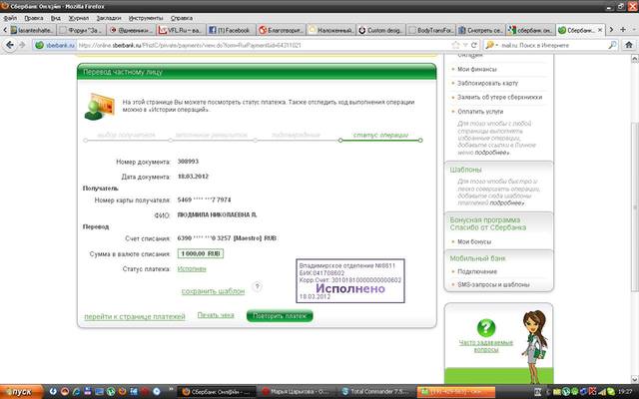
Task: Click the Исполнен payment status link
Action: (192, 268)
